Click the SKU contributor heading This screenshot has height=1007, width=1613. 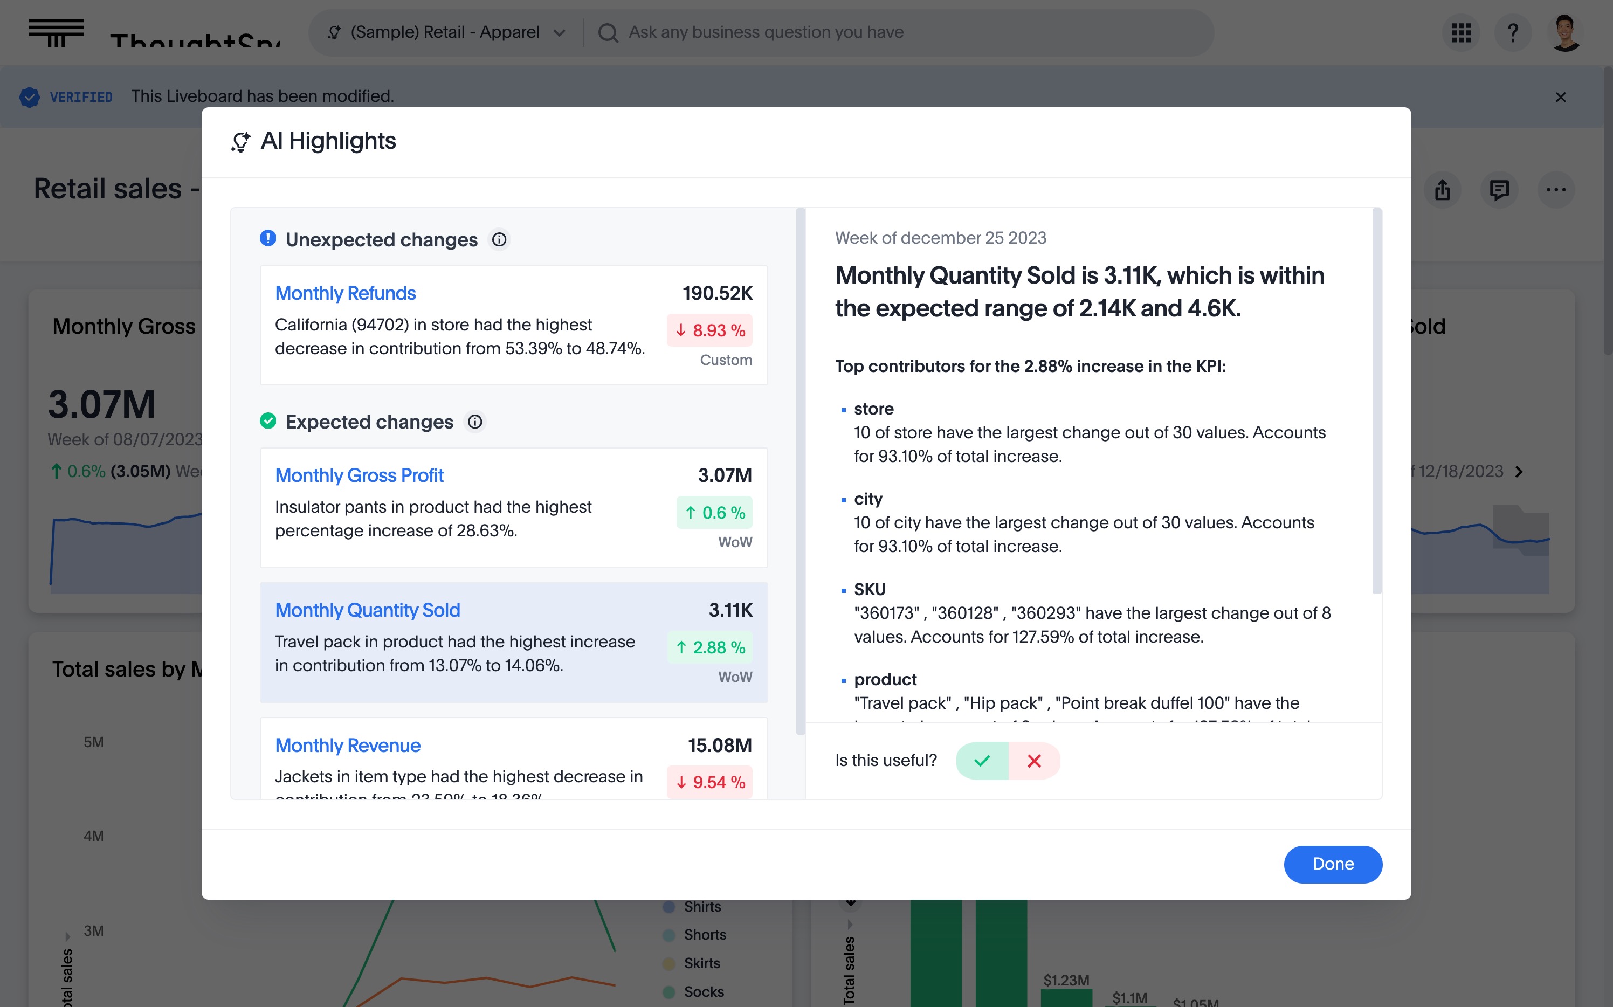870,589
